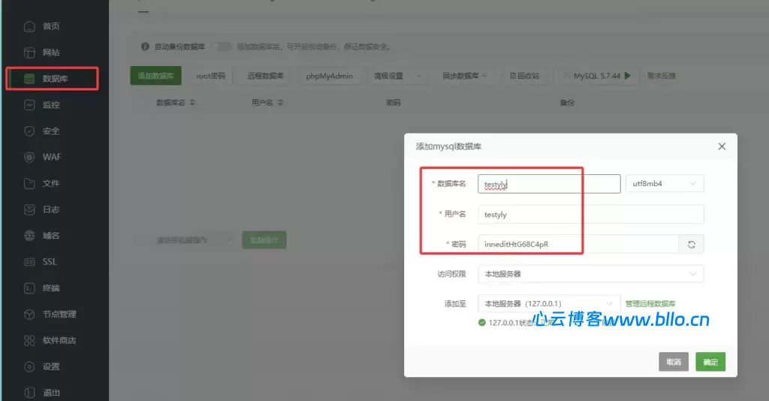
Task: Go to SSL in the sidebar menu
Action: 50,262
